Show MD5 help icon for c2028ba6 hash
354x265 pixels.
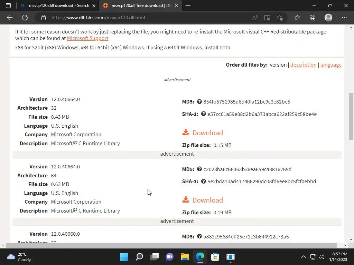(199, 169)
